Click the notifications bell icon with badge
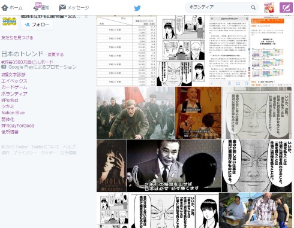This screenshot has width=294, height=228. click(37, 7)
